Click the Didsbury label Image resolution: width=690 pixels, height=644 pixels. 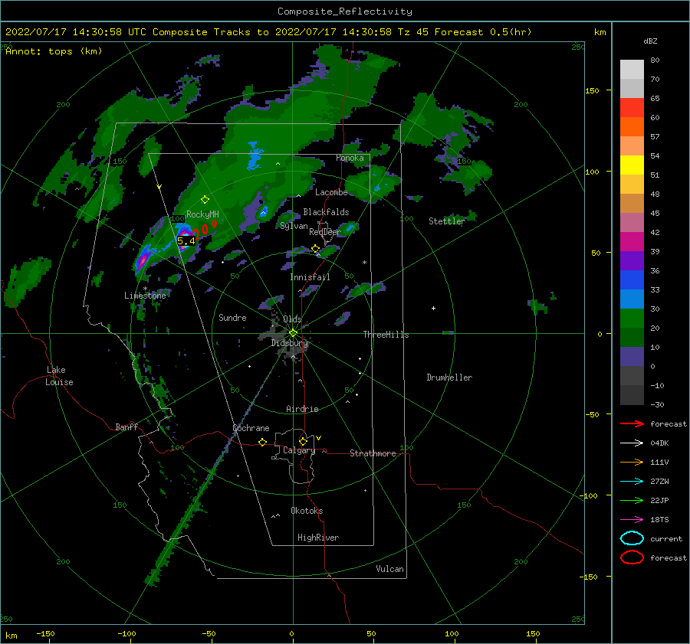click(290, 343)
